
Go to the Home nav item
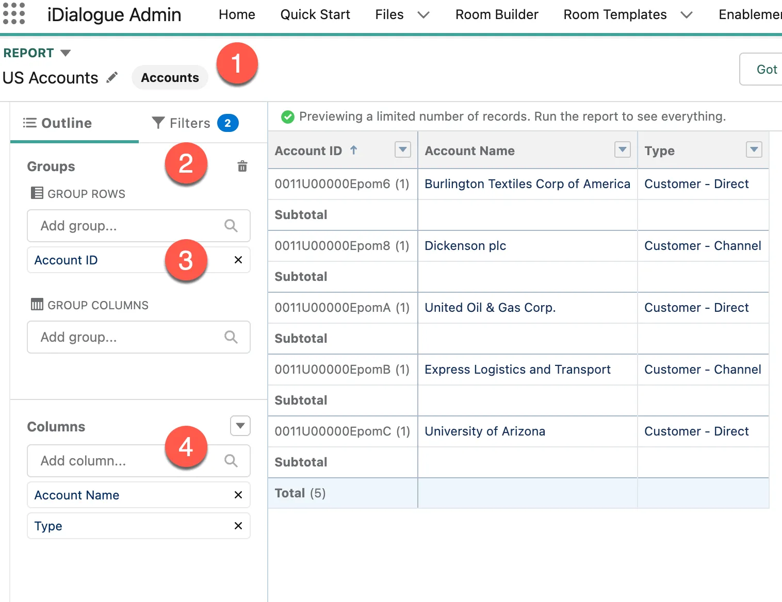click(x=237, y=14)
